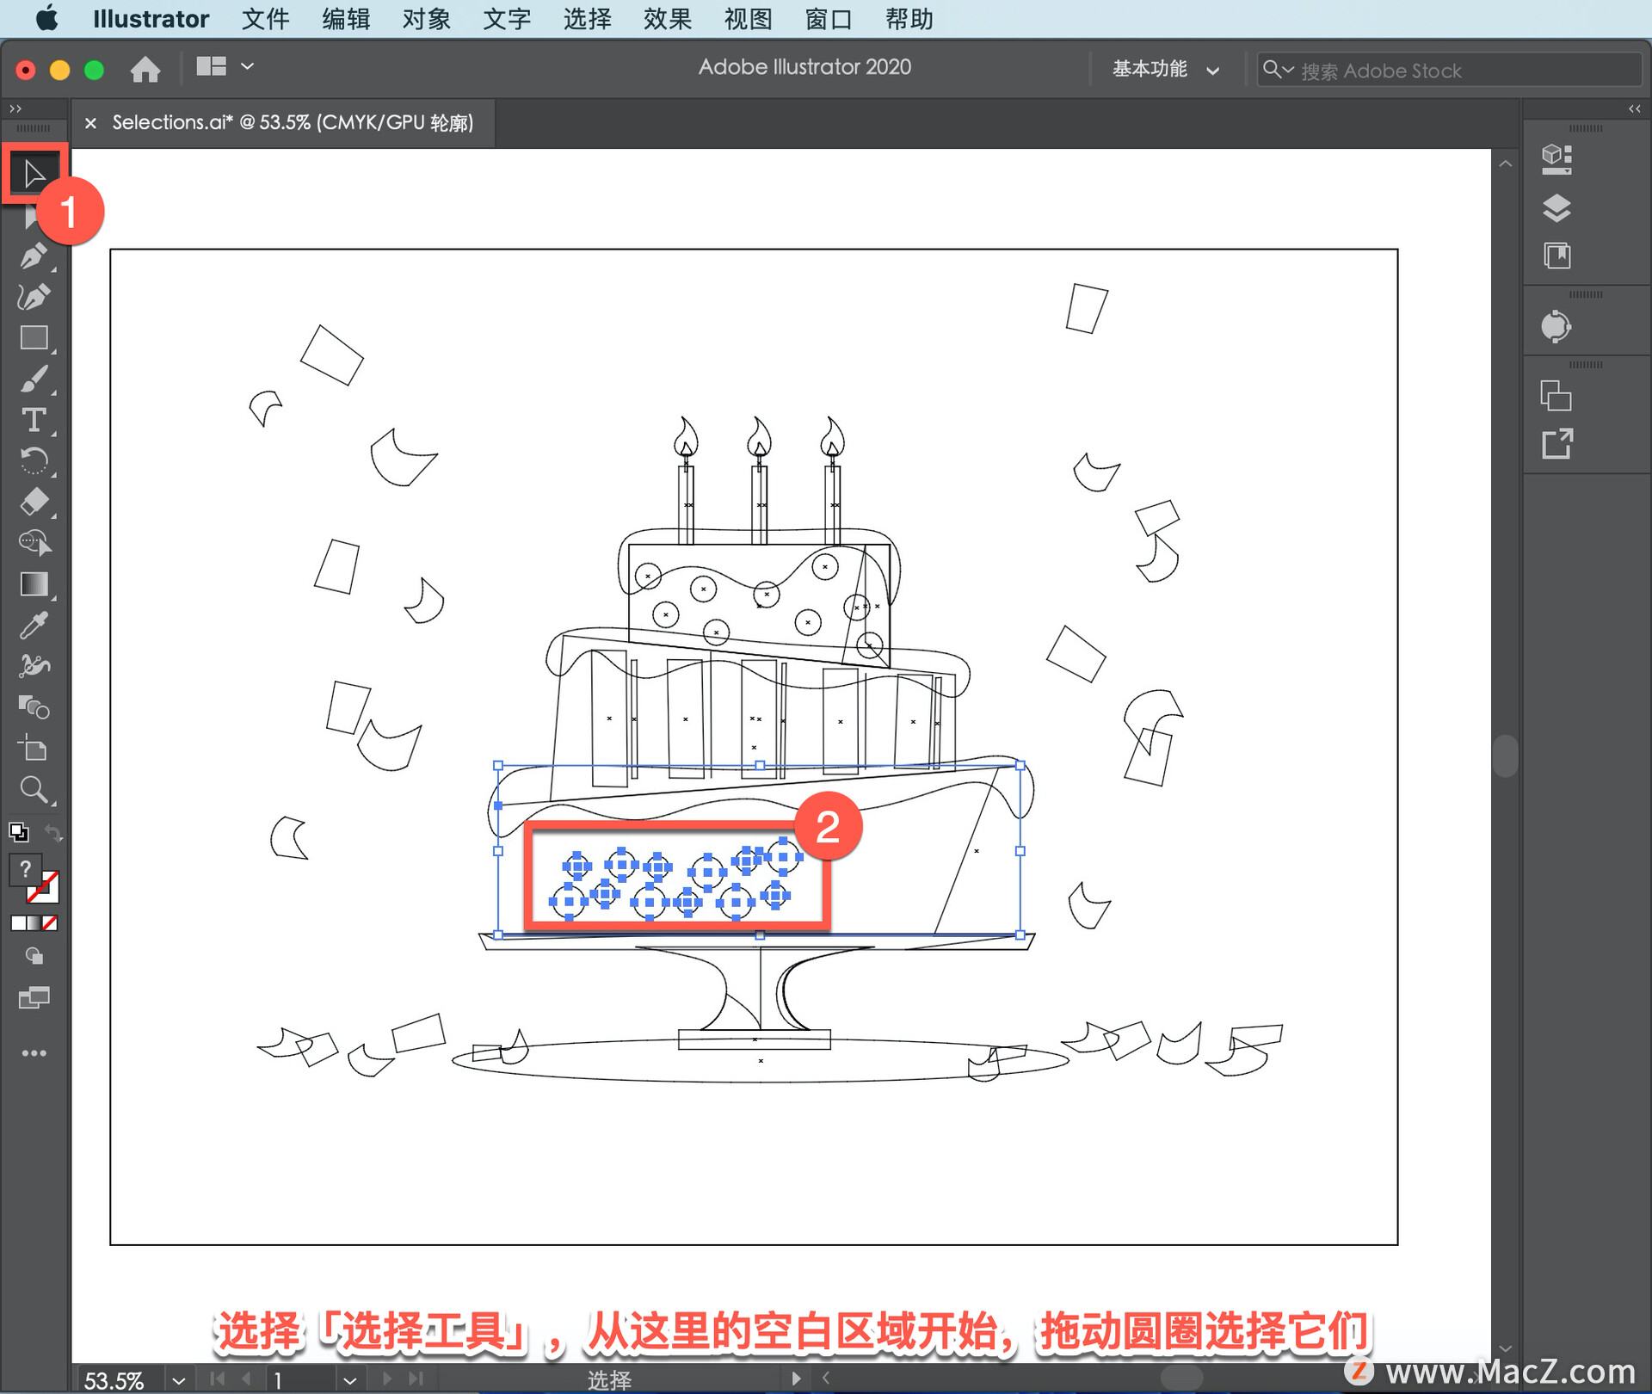Screen dimensions: 1652x1394
Task: Open the 文件 menu
Action: point(265,19)
